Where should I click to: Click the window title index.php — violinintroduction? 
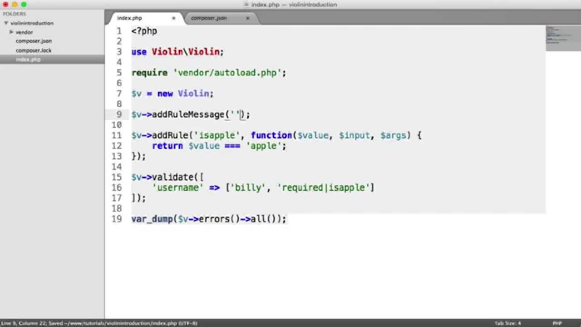(293, 5)
